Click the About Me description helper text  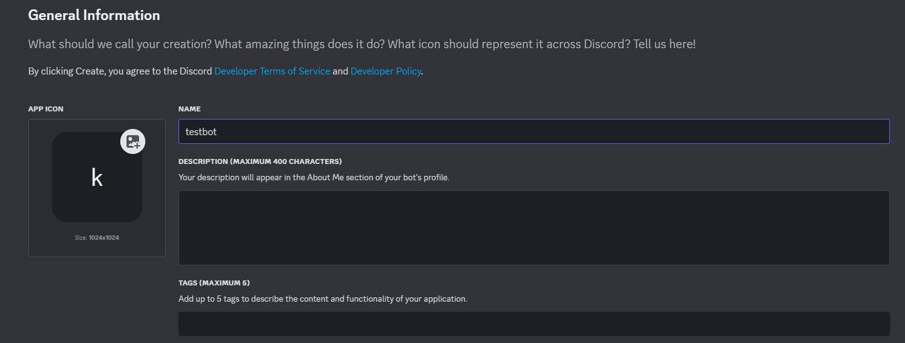314,177
